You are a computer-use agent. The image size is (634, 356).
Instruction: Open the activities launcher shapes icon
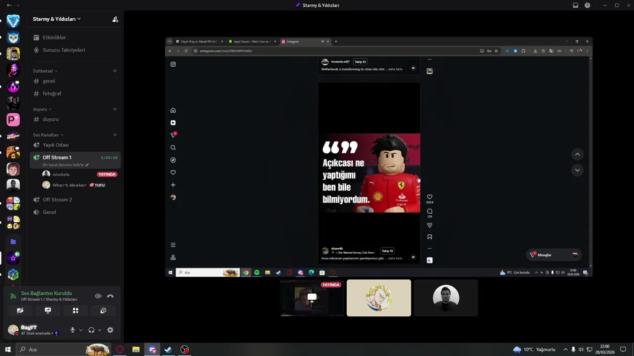coord(75,311)
